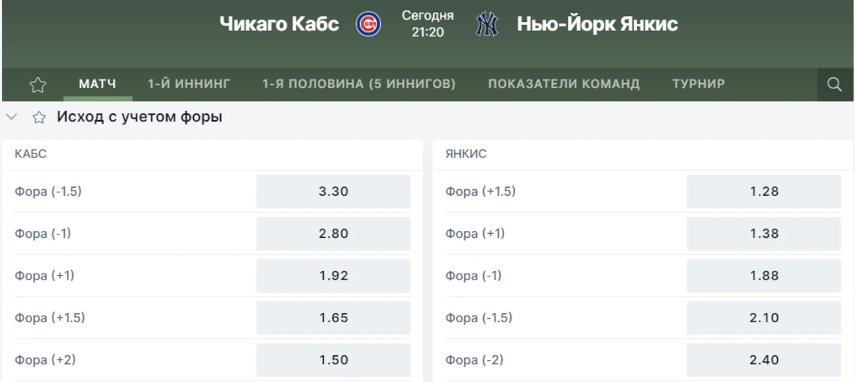Go to the ПОКАЗАТЕЛИ КОМАНД tab
The width and height of the screenshot is (855, 382).
click(564, 84)
